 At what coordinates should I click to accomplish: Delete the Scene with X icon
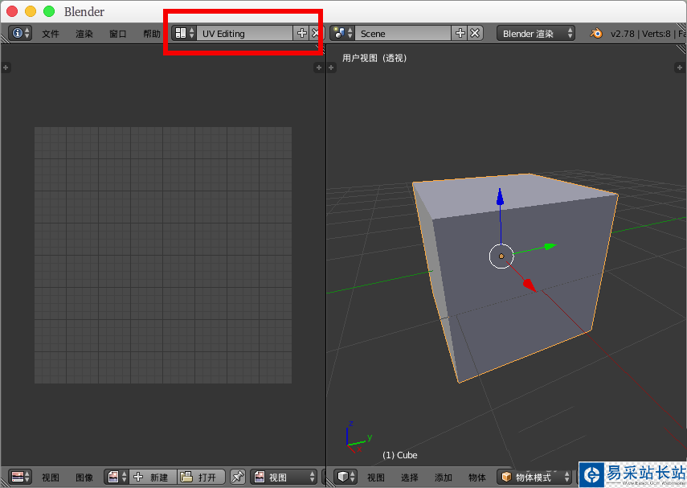click(475, 33)
